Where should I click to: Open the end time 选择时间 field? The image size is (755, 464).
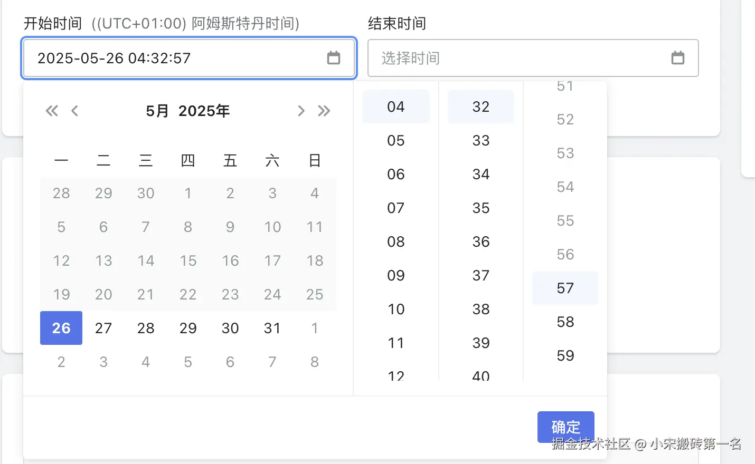point(523,58)
